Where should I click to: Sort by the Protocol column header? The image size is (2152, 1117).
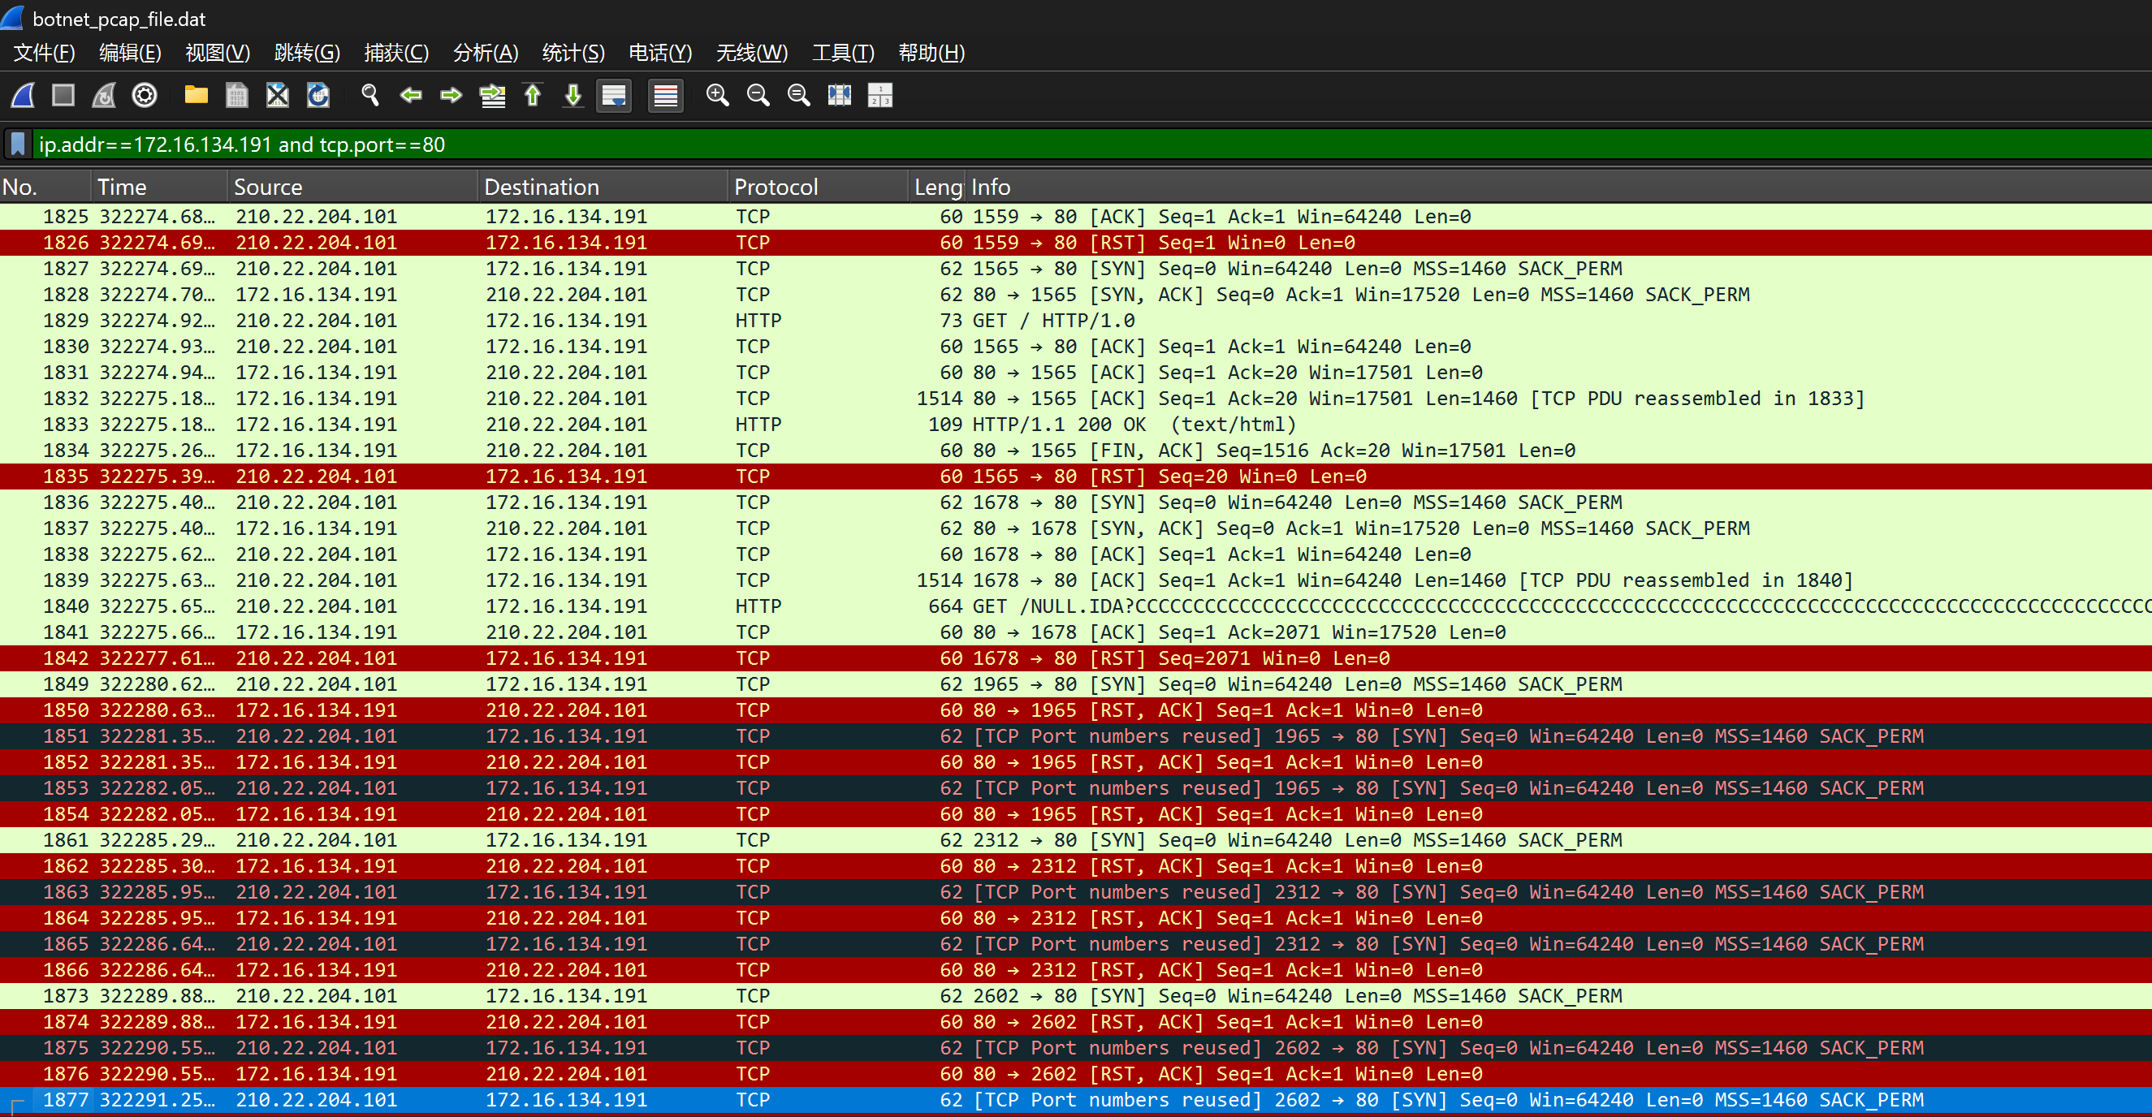(776, 187)
